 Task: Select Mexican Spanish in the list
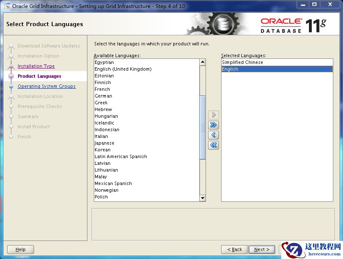click(x=147, y=184)
